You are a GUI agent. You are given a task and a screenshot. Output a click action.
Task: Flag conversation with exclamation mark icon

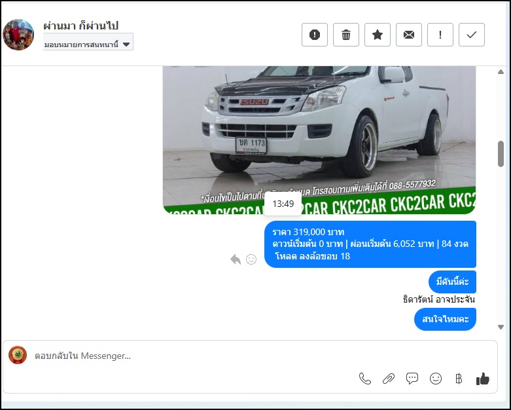pyautogui.click(x=440, y=35)
